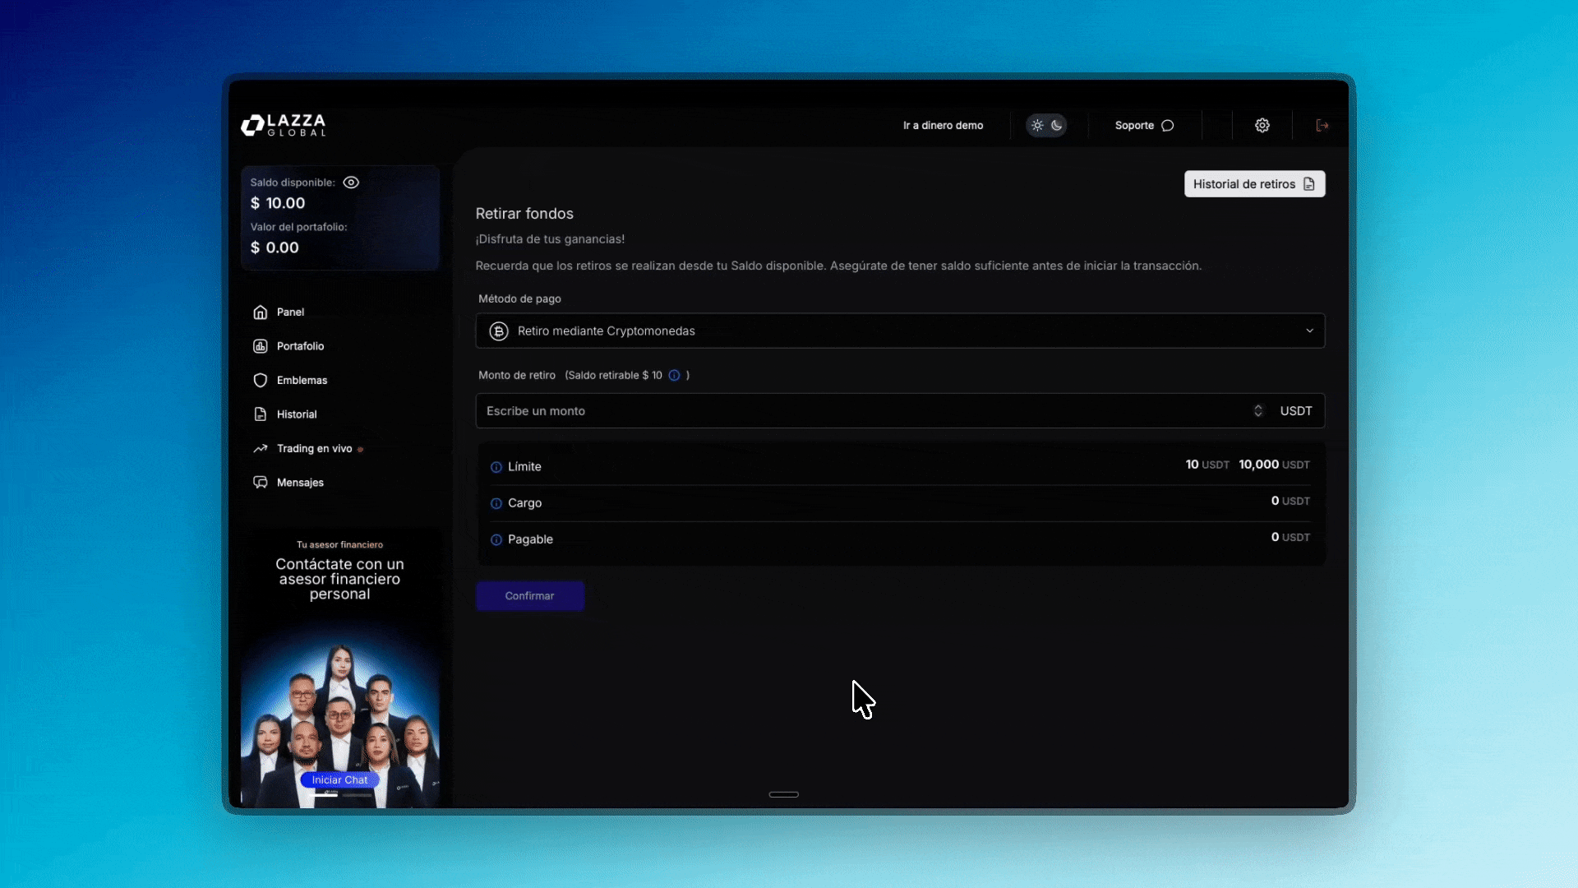
Task: Go to Mensajes in sidebar
Action: click(x=300, y=483)
